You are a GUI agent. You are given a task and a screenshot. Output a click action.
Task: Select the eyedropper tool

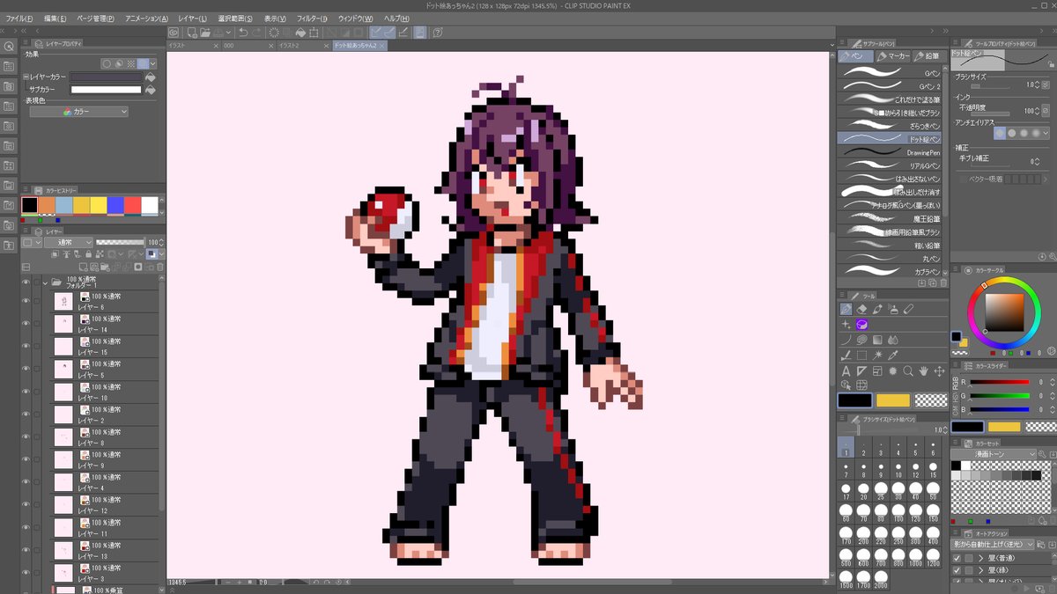click(892, 356)
